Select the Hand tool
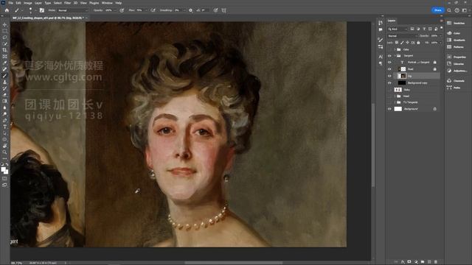This screenshot has height=265, width=472. coord(4,146)
